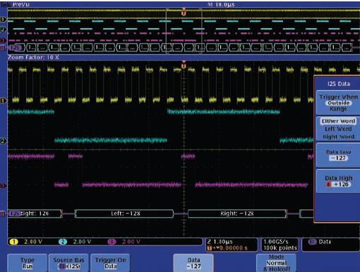Click channel 2 marker in overview window
This screenshot has height=272, width=360.
[3, 30]
